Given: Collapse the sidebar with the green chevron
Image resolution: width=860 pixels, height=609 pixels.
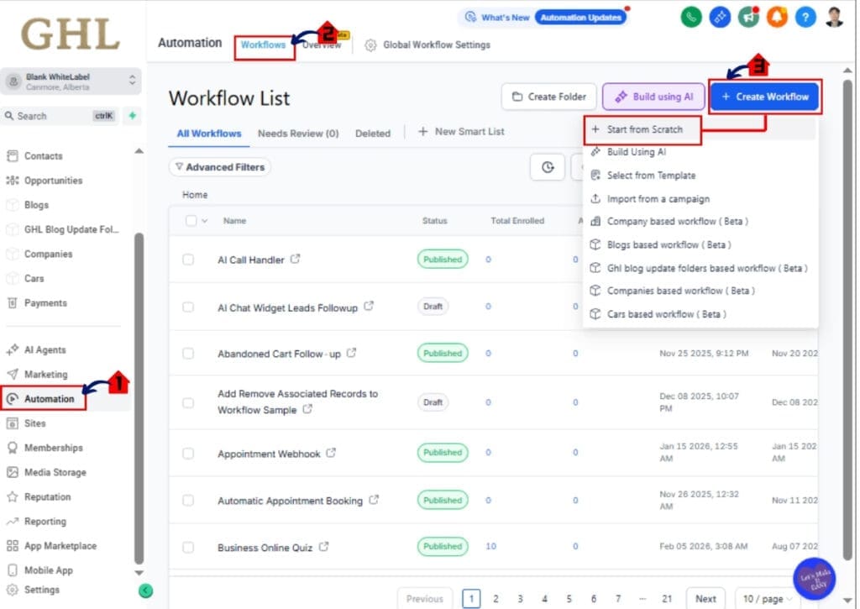Looking at the screenshot, I should click(147, 591).
